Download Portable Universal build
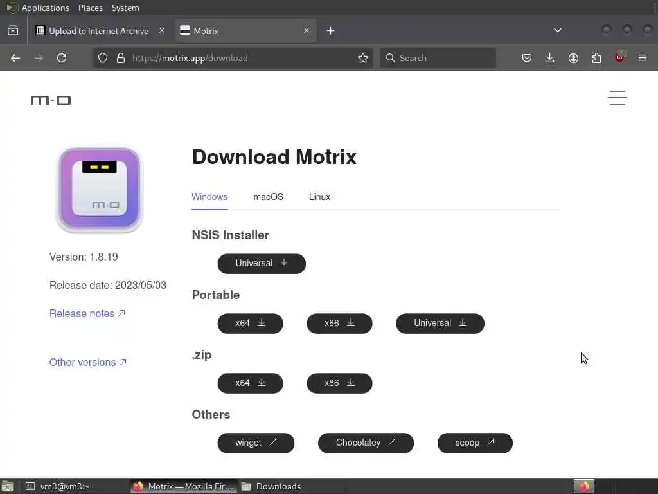Image resolution: width=658 pixels, height=494 pixels. coord(440,323)
